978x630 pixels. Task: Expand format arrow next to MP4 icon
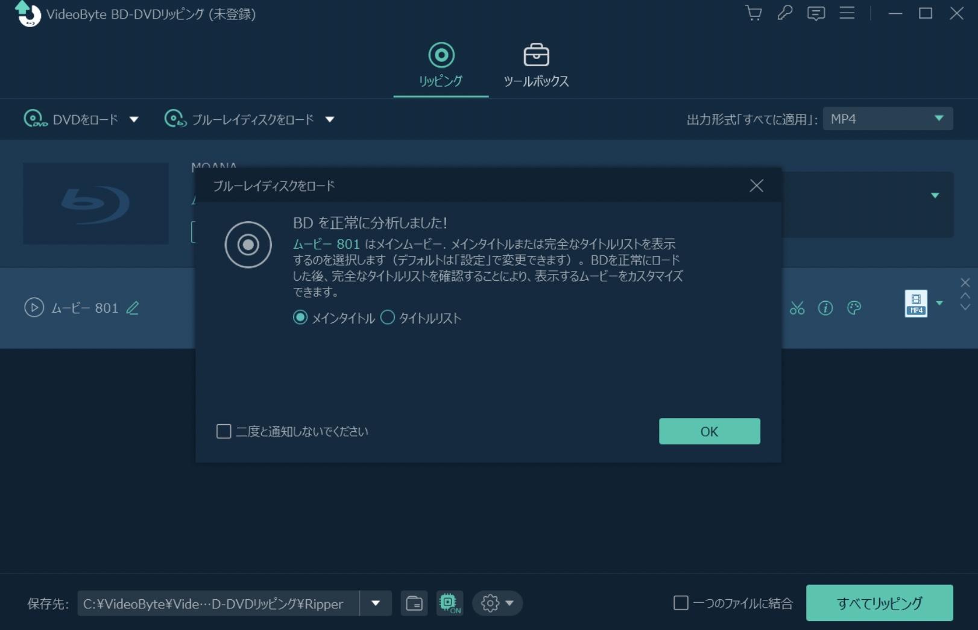click(939, 303)
